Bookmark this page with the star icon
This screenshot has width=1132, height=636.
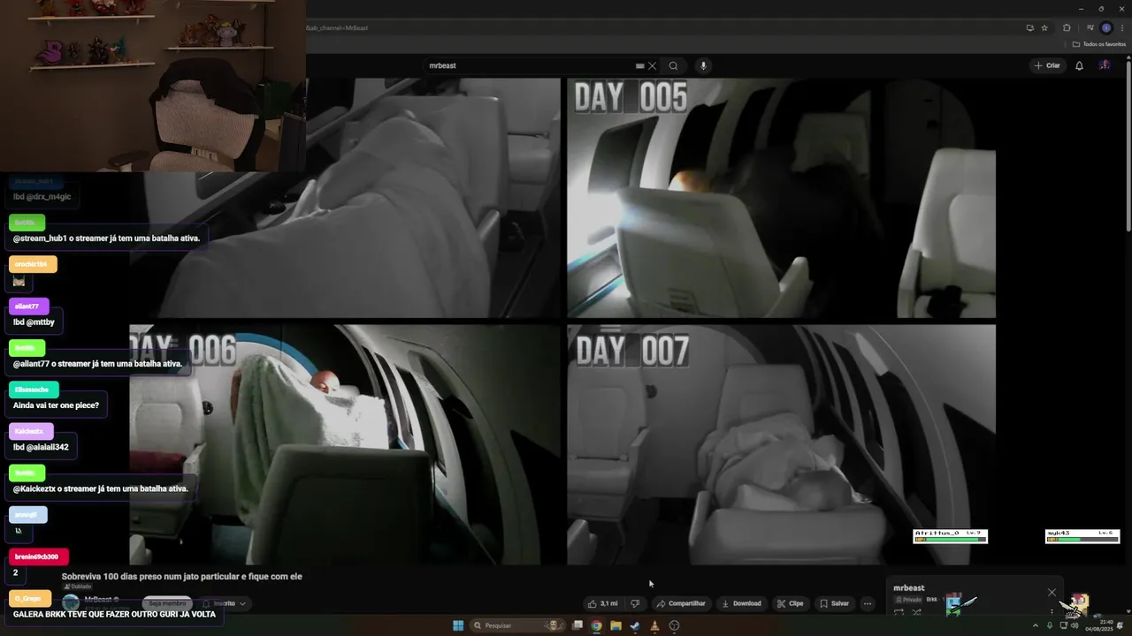click(1044, 27)
